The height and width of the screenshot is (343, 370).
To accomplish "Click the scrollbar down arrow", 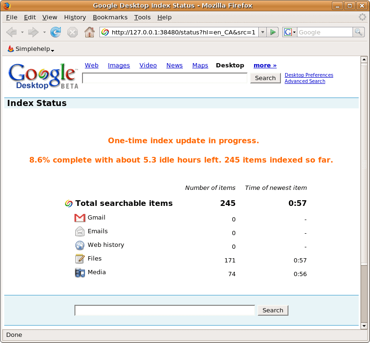I will tap(364, 326).
